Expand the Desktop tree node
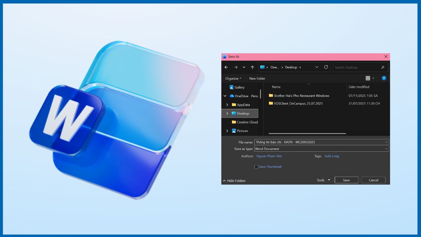This screenshot has width=421, height=237. [x=227, y=113]
